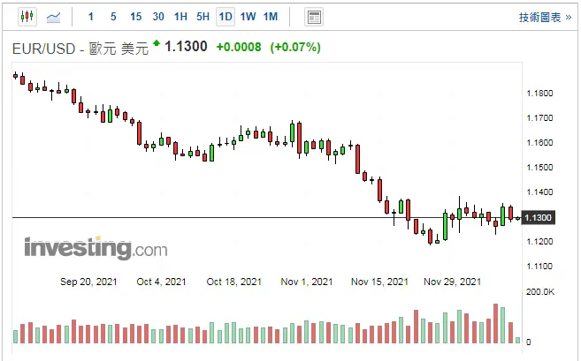581x361 pixels.
Task: Set chart interval to 5H
Action: [x=203, y=17]
